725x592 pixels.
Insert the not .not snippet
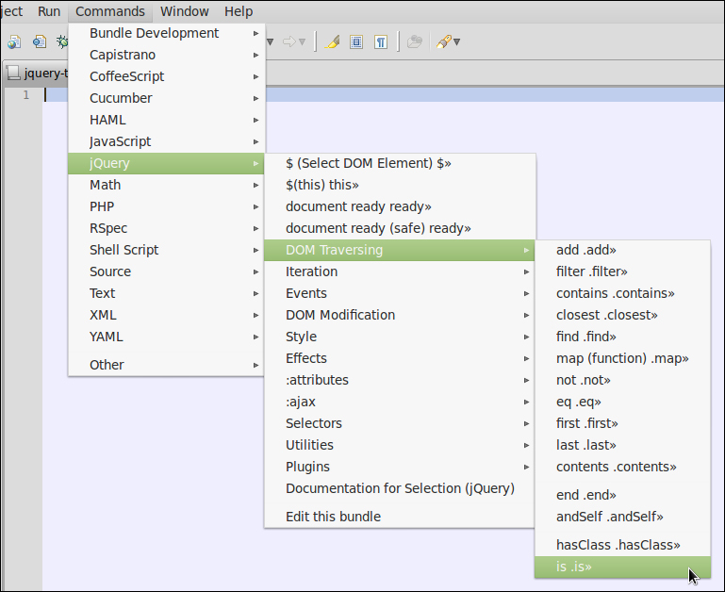622,380
